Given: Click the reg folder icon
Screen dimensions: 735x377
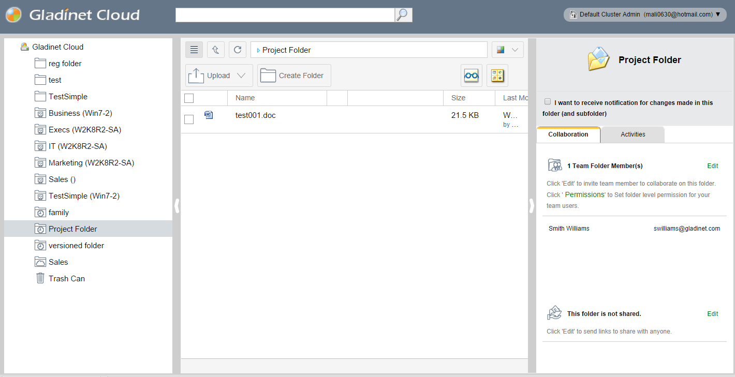Looking at the screenshot, I should (40, 63).
